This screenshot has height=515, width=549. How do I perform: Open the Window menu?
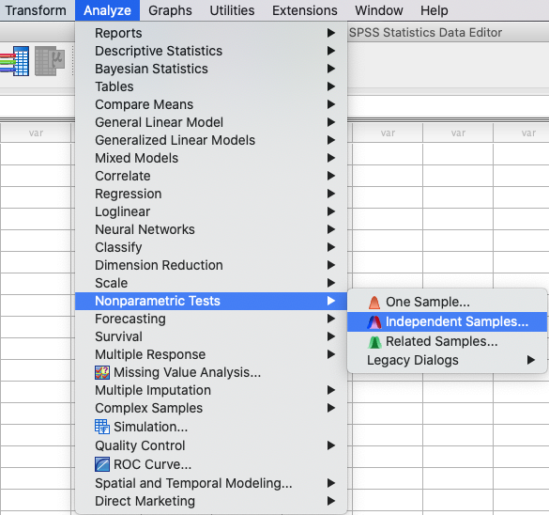[379, 10]
